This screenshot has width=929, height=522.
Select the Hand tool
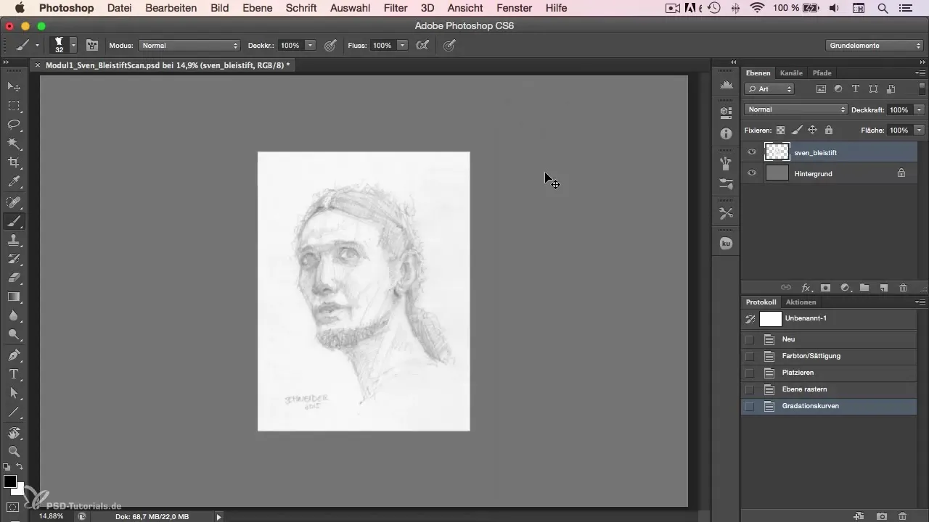[x=14, y=433]
